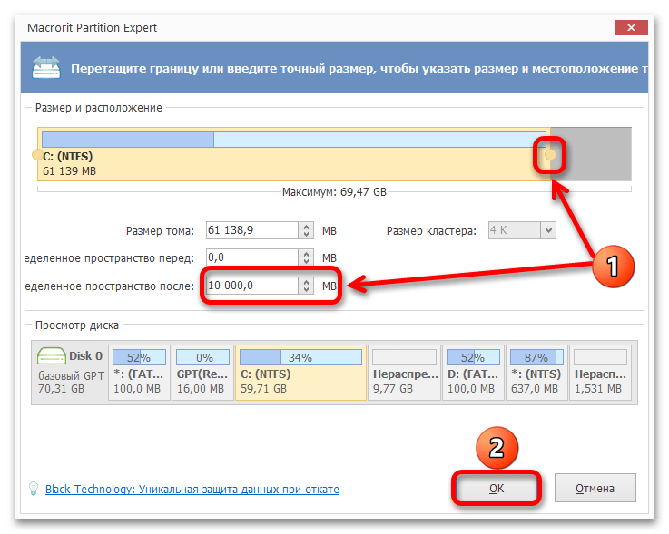Viewport: 669px width, 534px height.
Task: Select the unallocated 9,77 GB block
Action: 404,372
